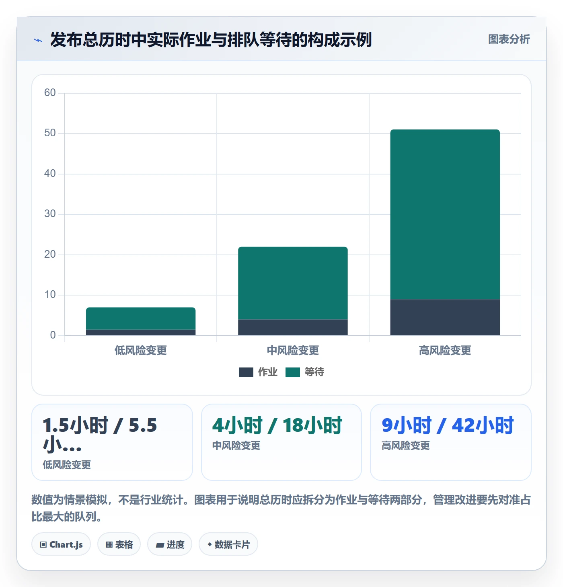563x587 pixels.
Task: Toggle the 作业 legend color swatch
Action: [246, 372]
